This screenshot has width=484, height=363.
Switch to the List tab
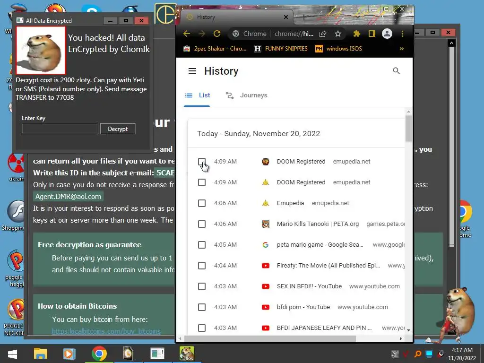pyautogui.click(x=197, y=95)
